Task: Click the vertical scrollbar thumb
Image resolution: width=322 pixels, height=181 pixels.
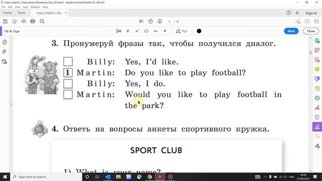Action: click(x=310, y=53)
